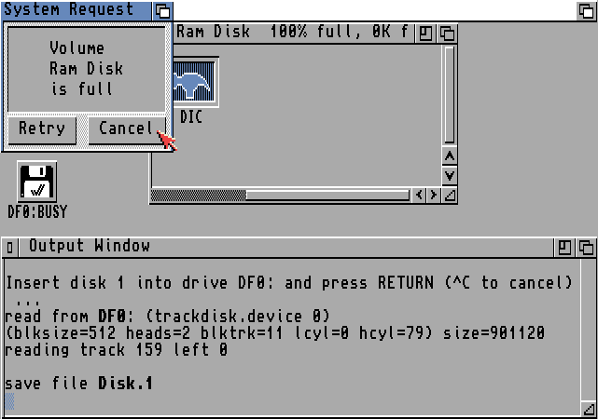Click the Workbench screen depth gadget

coord(586,10)
